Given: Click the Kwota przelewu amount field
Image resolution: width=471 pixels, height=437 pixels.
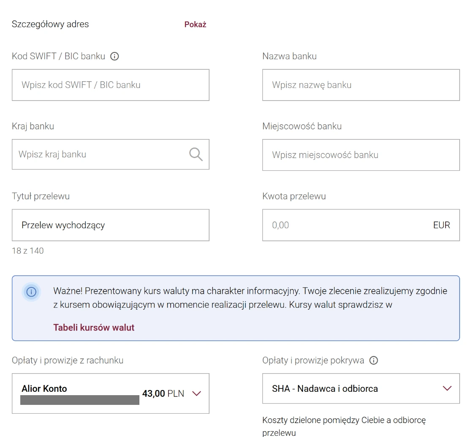Looking at the screenshot, I should [361, 225].
